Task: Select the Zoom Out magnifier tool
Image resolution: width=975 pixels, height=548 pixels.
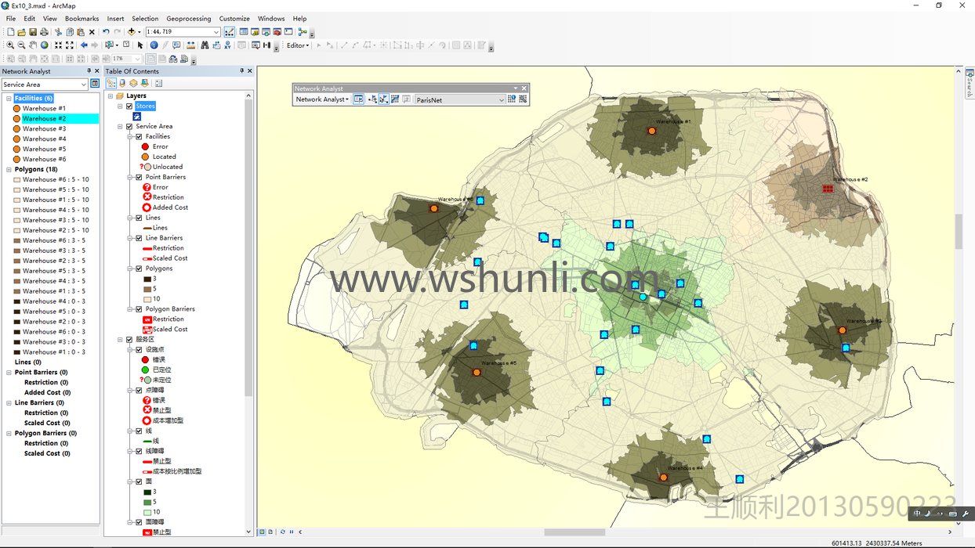Action: 21,45
